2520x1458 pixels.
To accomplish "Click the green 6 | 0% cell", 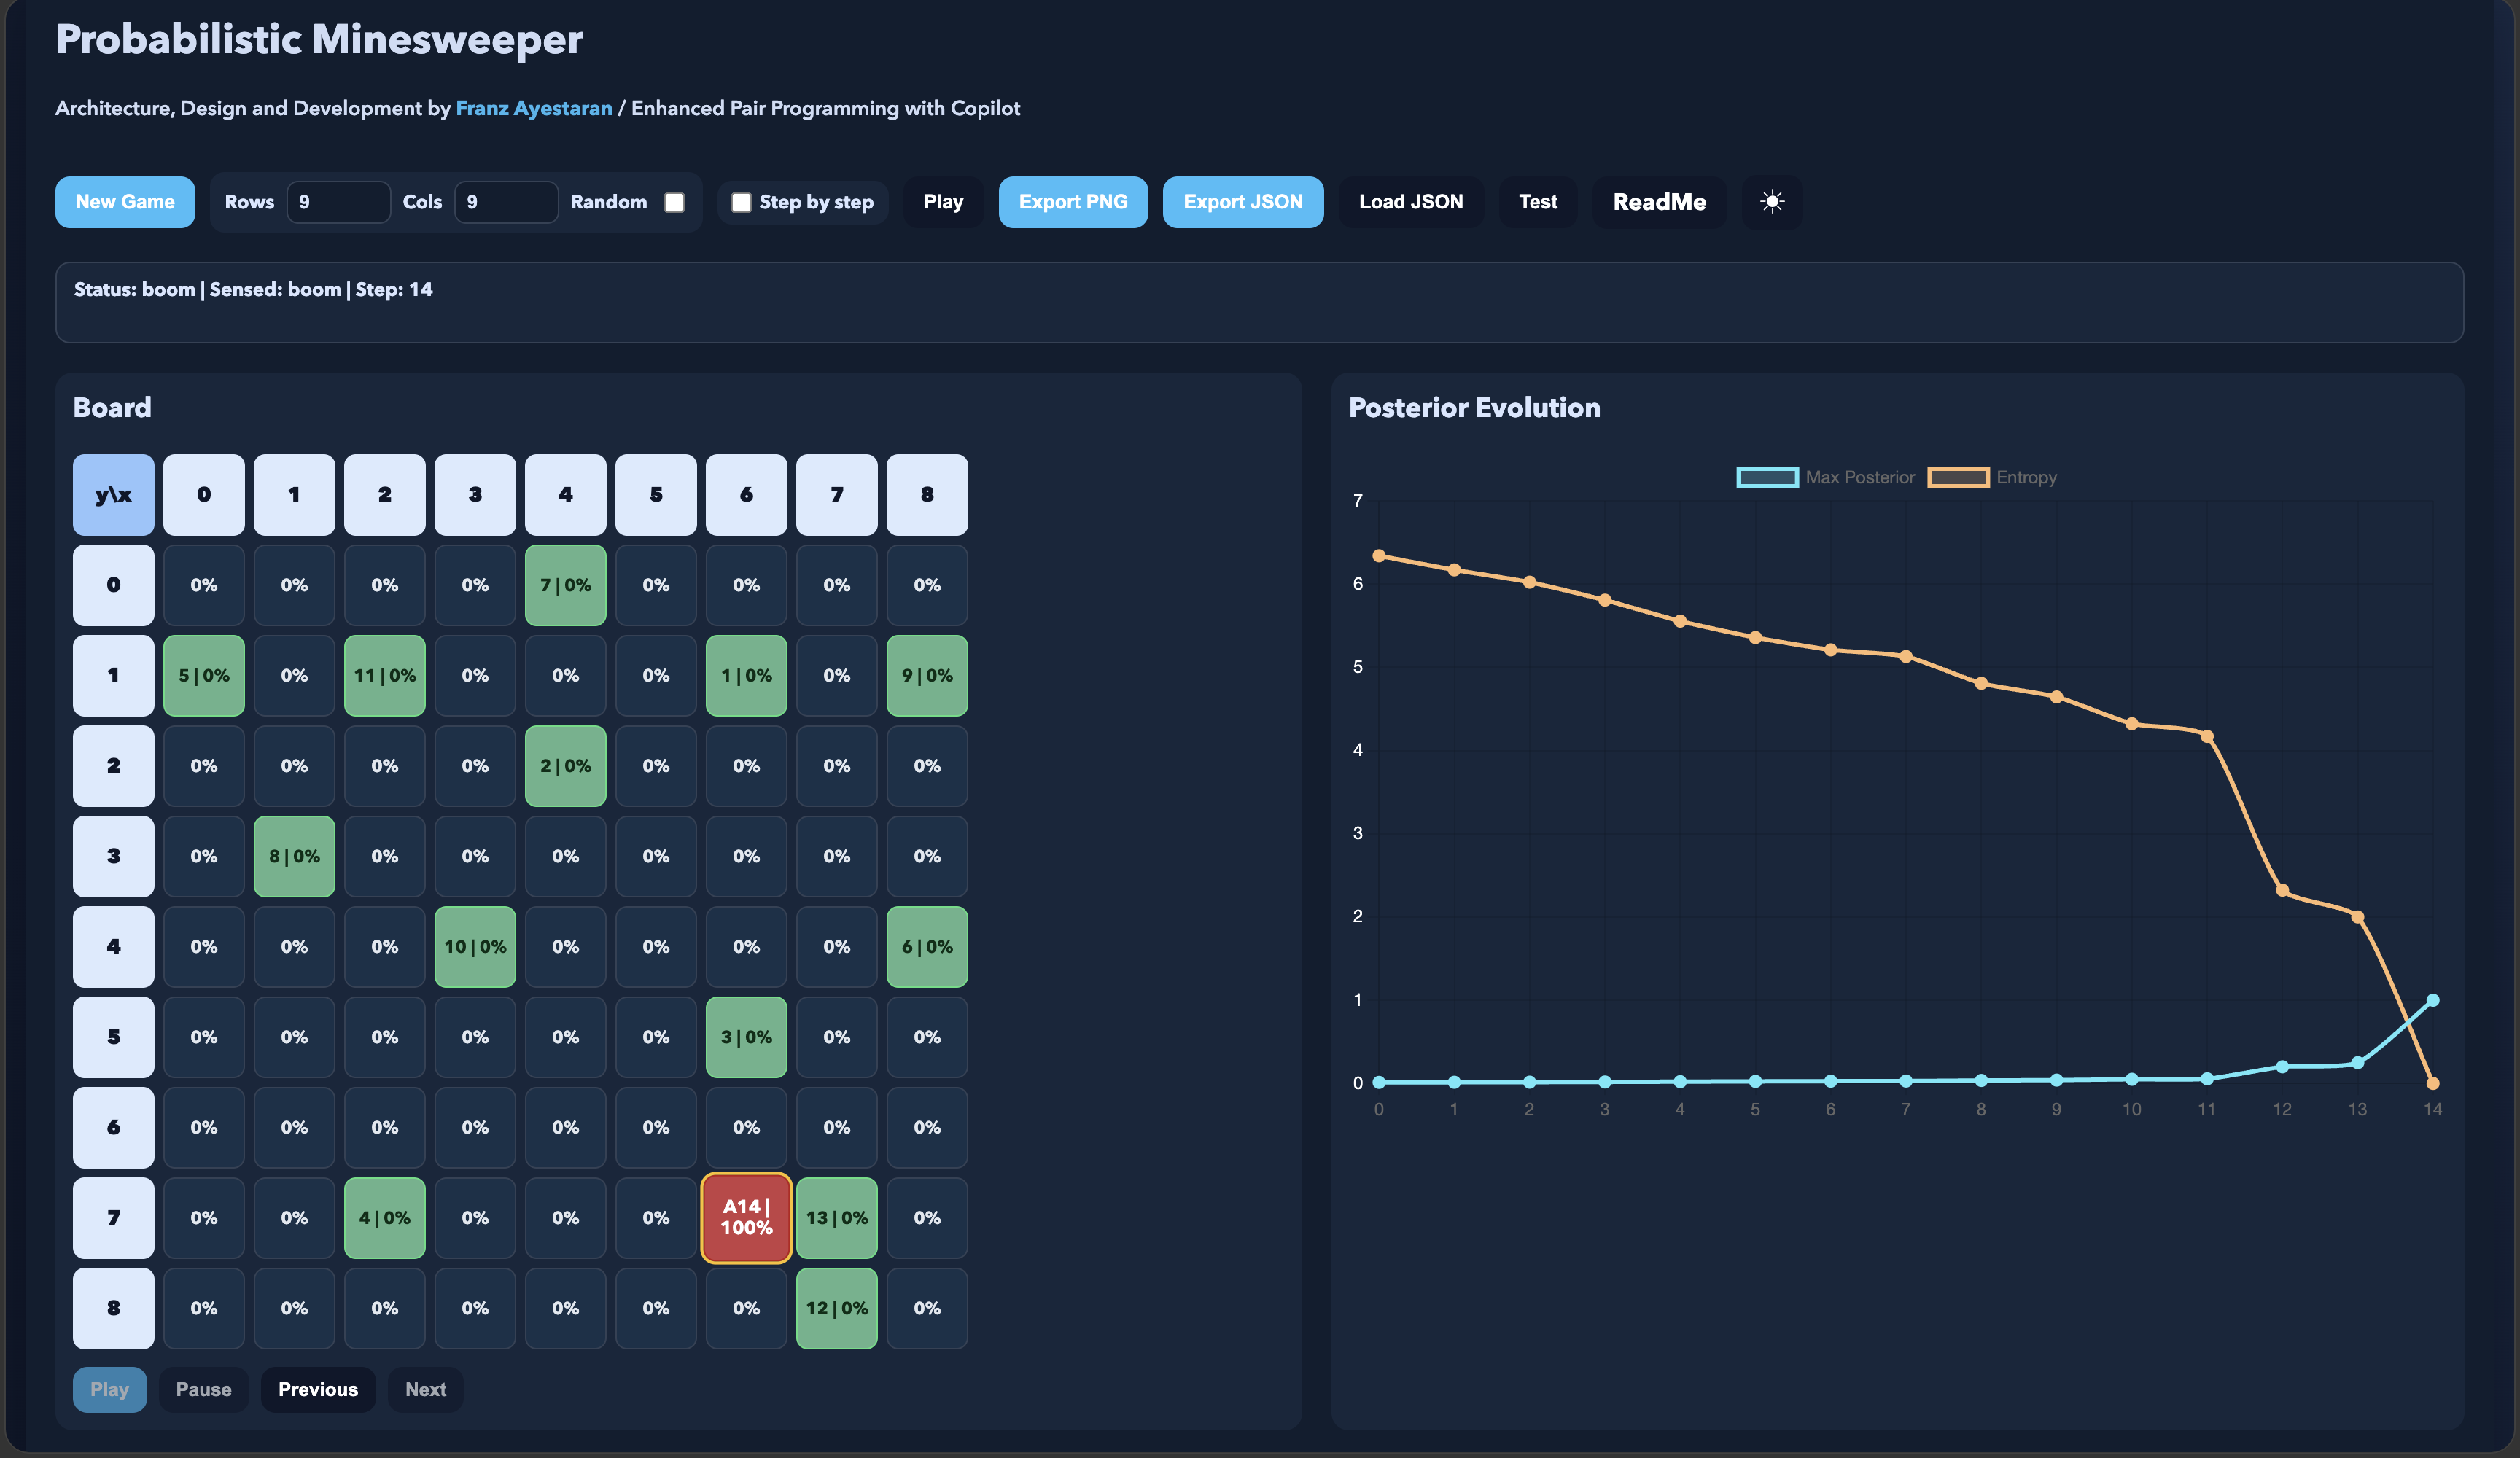I will click(x=927, y=946).
